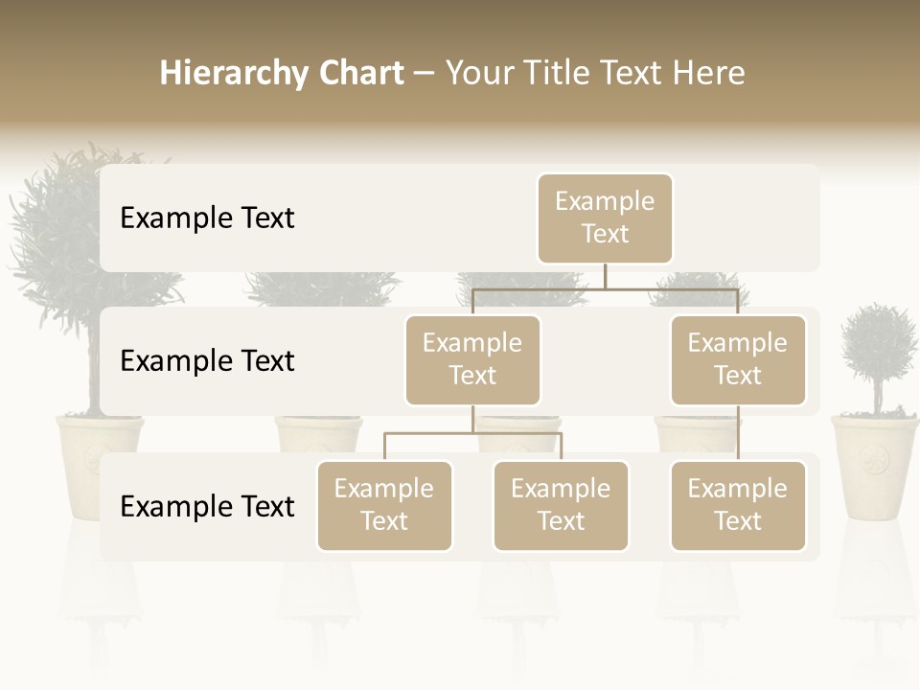920x690 pixels.
Task: Select the right second-level hierarchy box
Action: point(738,360)
